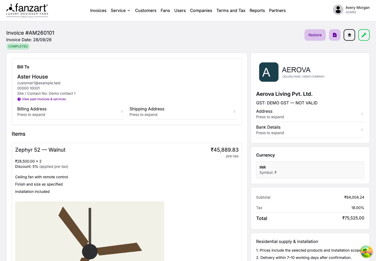Click the Discount: 5% line
The image size is (376, 261).
(x=42, y=167)
